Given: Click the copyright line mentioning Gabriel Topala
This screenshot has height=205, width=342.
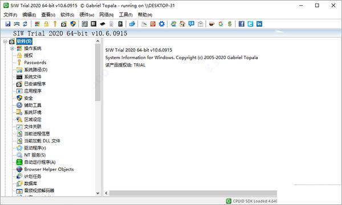Looking at the screenshot, I should [x=181, y=58].
